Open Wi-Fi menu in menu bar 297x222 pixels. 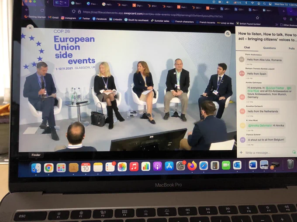point(252,3)
